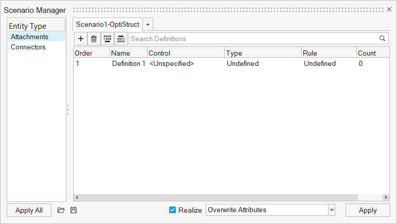Add a new definition with the plus icon
The image size is (397, 224).
[81, 39]
